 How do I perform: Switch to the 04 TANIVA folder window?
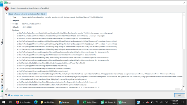click(48, 102)
